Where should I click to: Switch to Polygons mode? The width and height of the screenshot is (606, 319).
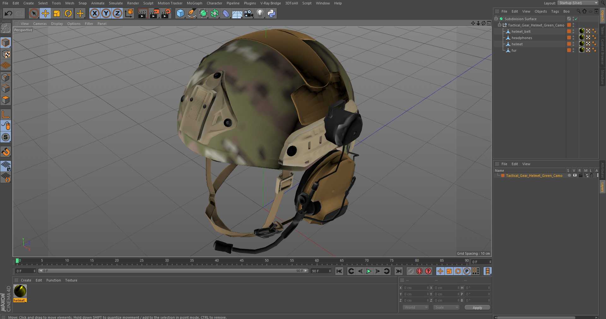(6, 100)
